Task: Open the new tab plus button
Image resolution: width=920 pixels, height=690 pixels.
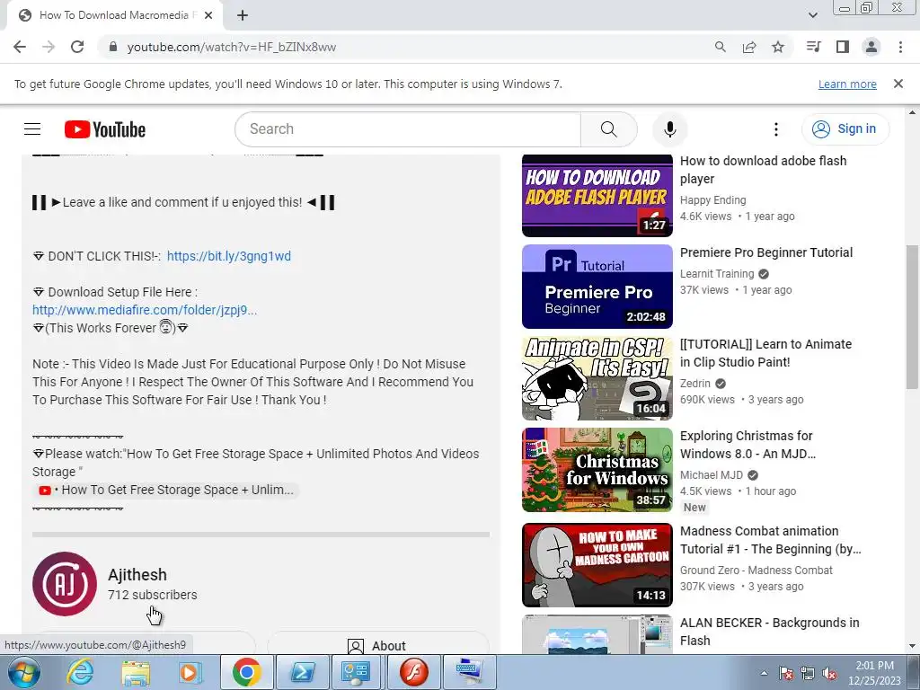Action: pyautogui.click(x=243, y=15)
